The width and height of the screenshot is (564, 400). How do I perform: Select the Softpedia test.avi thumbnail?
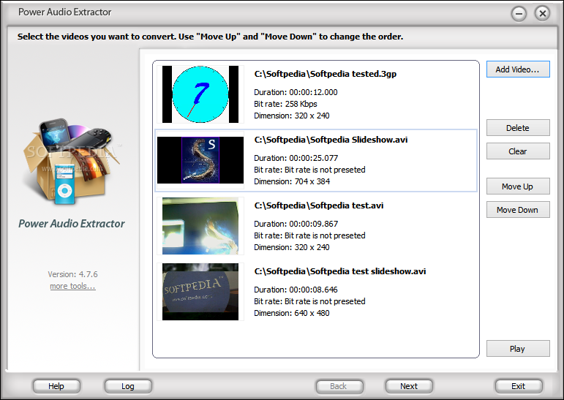tap(200, 226)
